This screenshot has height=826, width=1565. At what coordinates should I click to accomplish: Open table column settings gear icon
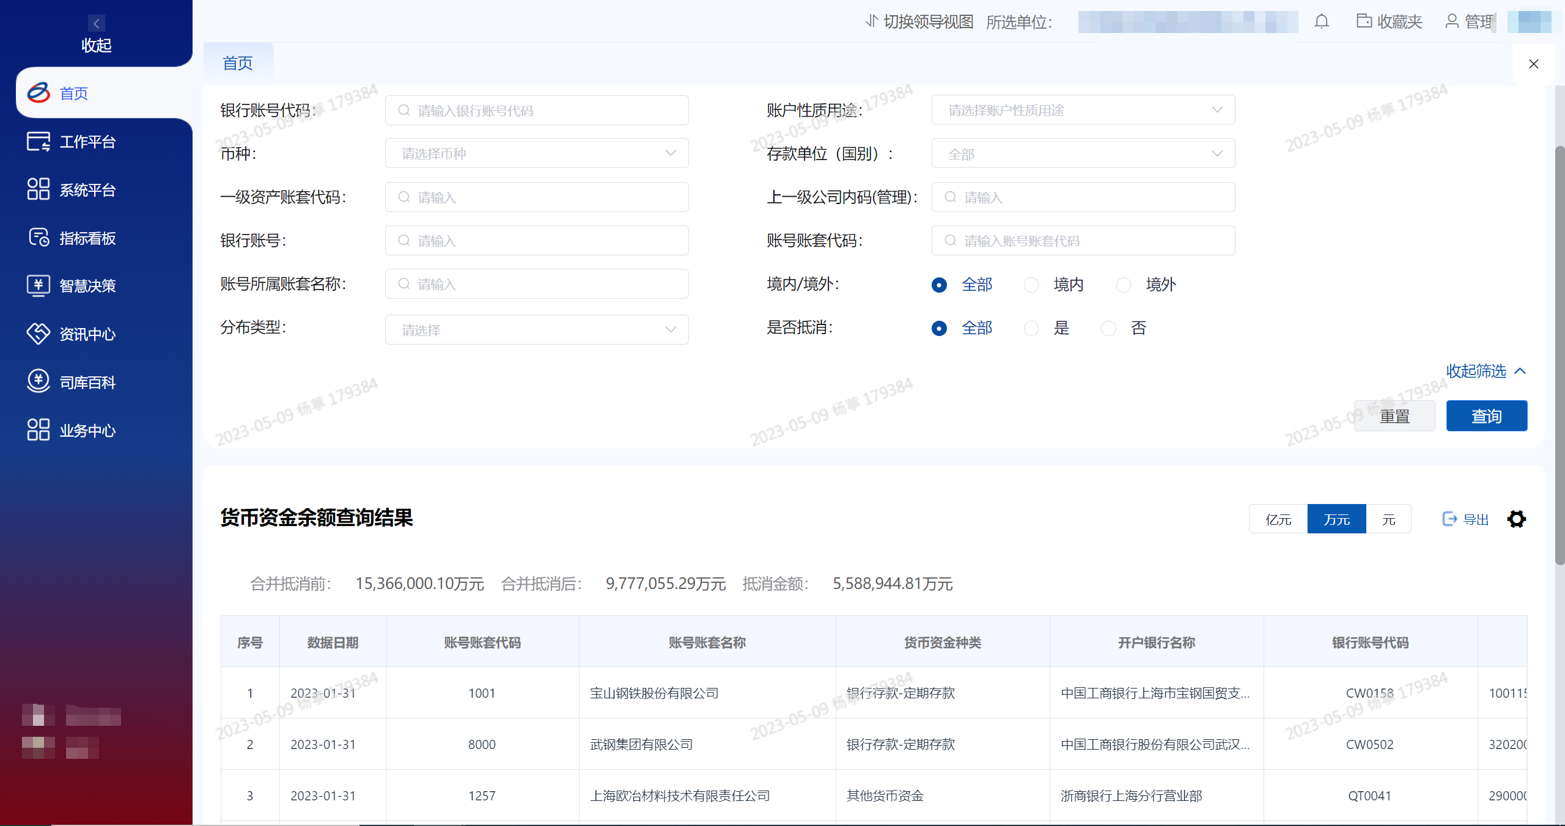coord(1517,519)
